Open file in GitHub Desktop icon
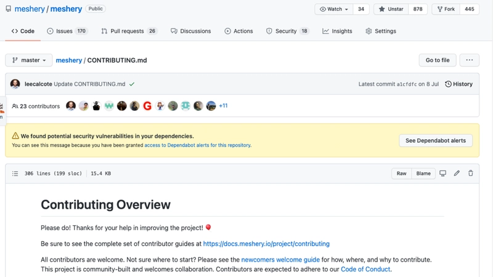 (442, 174)
